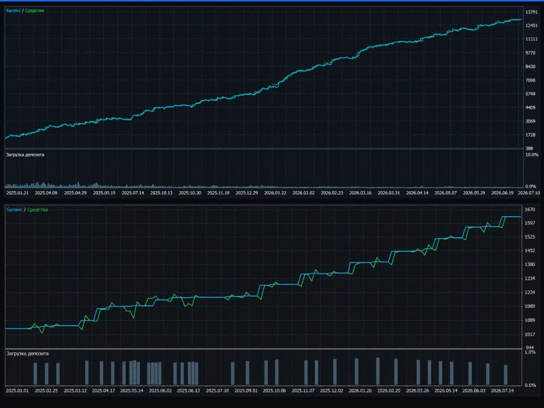This screenshot has width=544, height=408.
Task: Click the 944 axis value
Action: pos(530,347)
